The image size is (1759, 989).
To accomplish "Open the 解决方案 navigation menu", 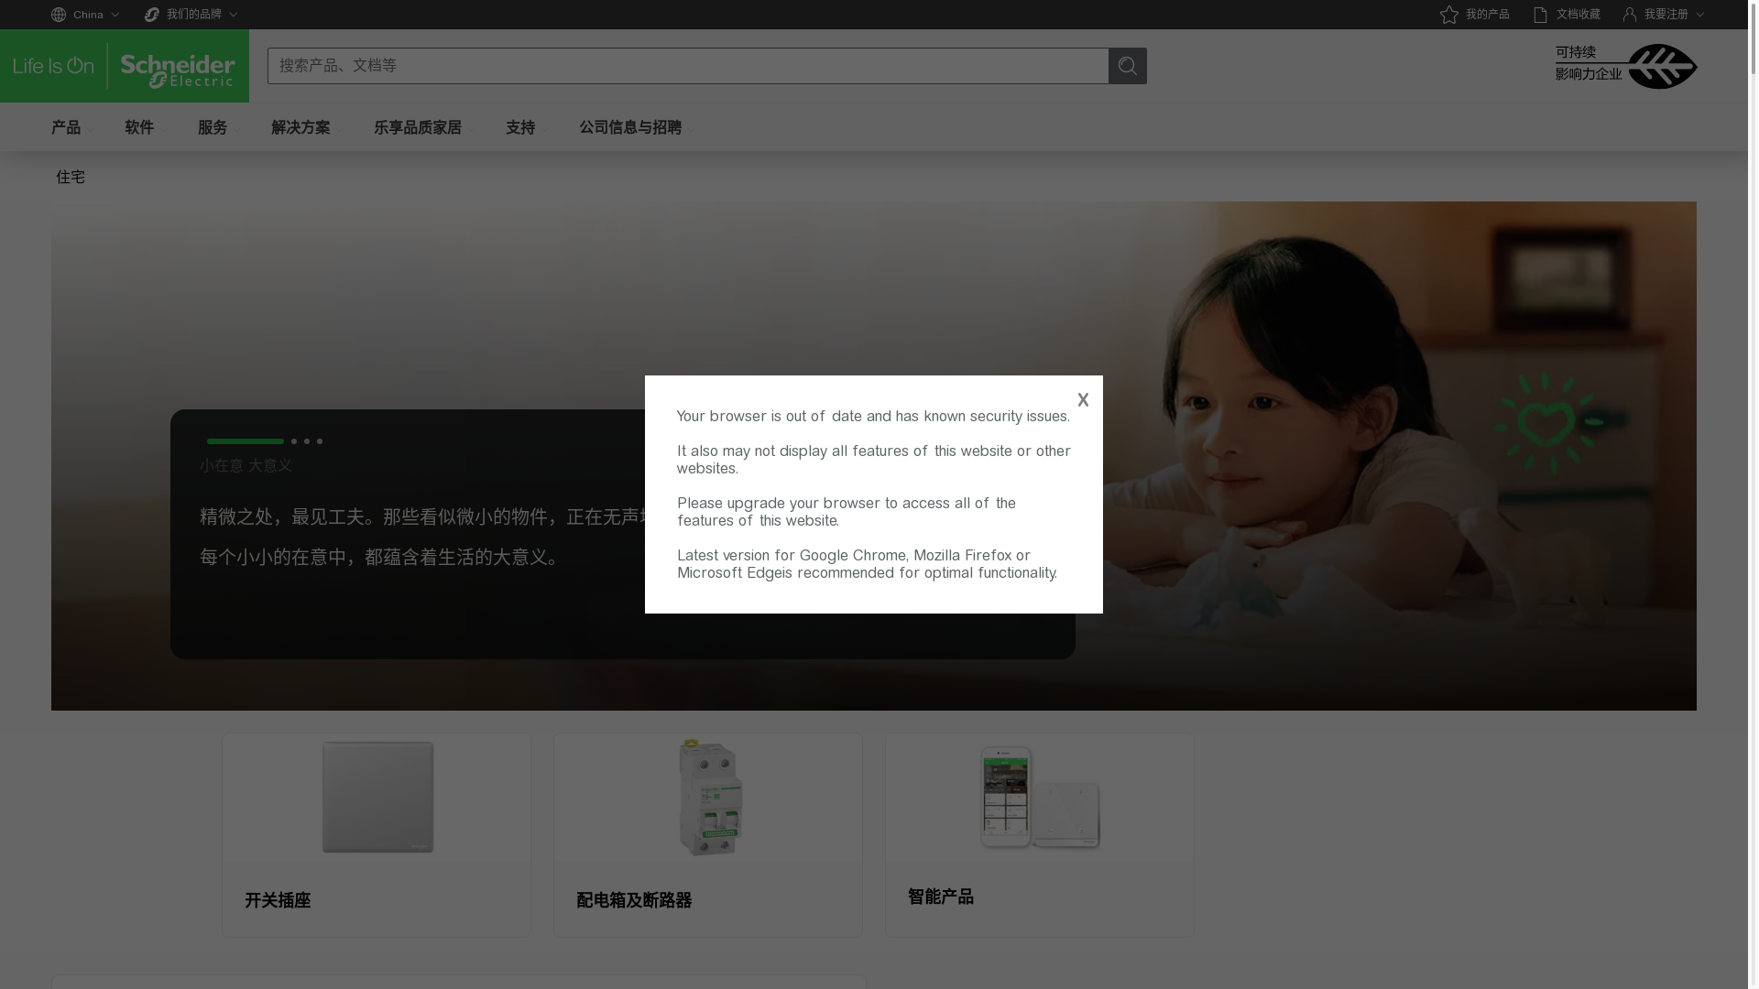I will [x=300, y=128].
